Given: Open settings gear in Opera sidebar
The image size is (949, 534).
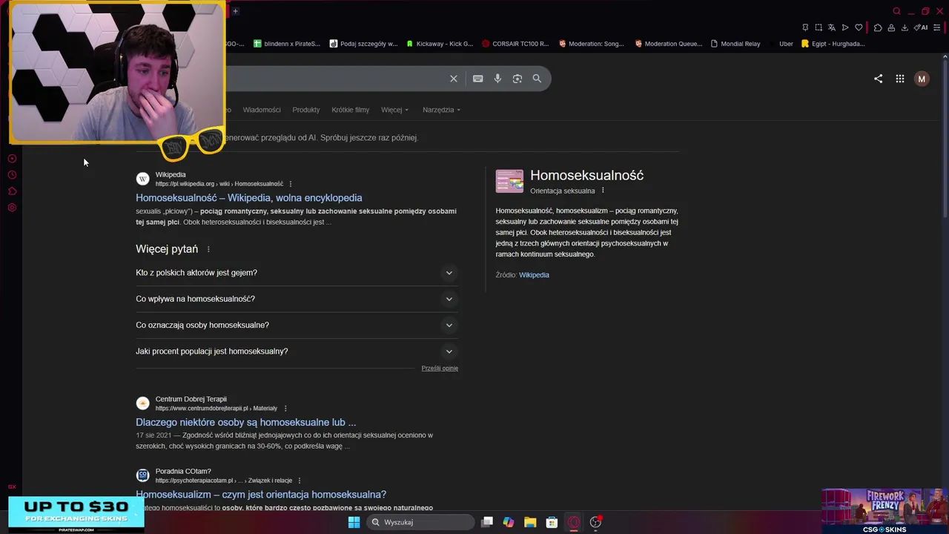Looking at the screenshot, I should (x=12, y=208).
